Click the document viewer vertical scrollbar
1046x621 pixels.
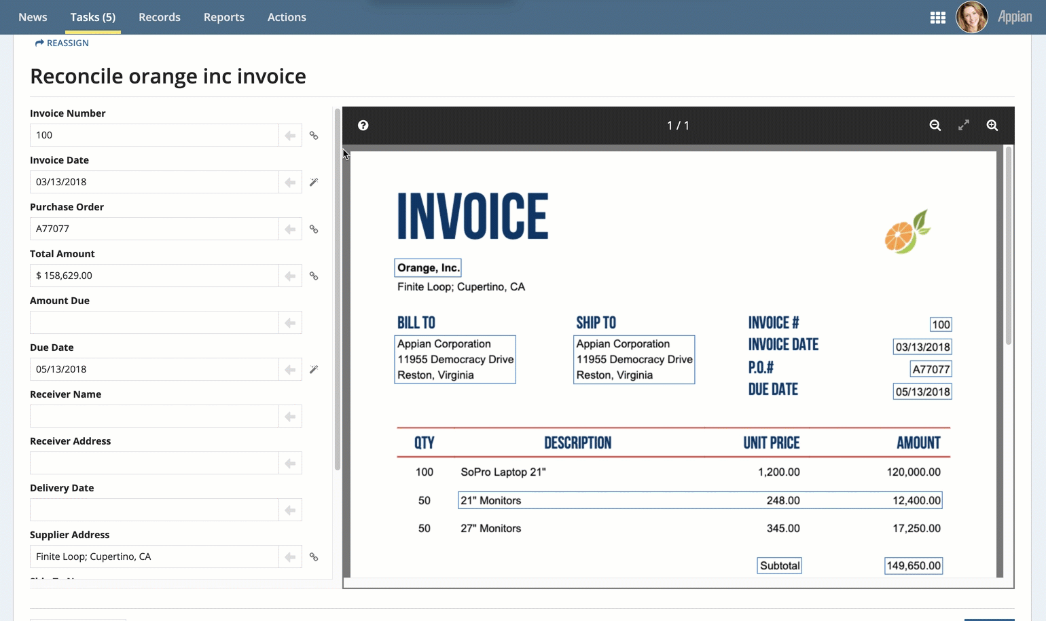point(1008,246)
